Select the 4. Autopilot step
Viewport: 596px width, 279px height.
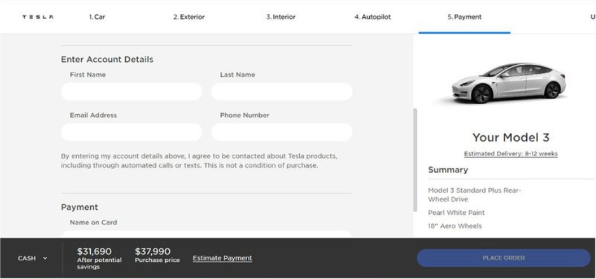coord(372,17)
